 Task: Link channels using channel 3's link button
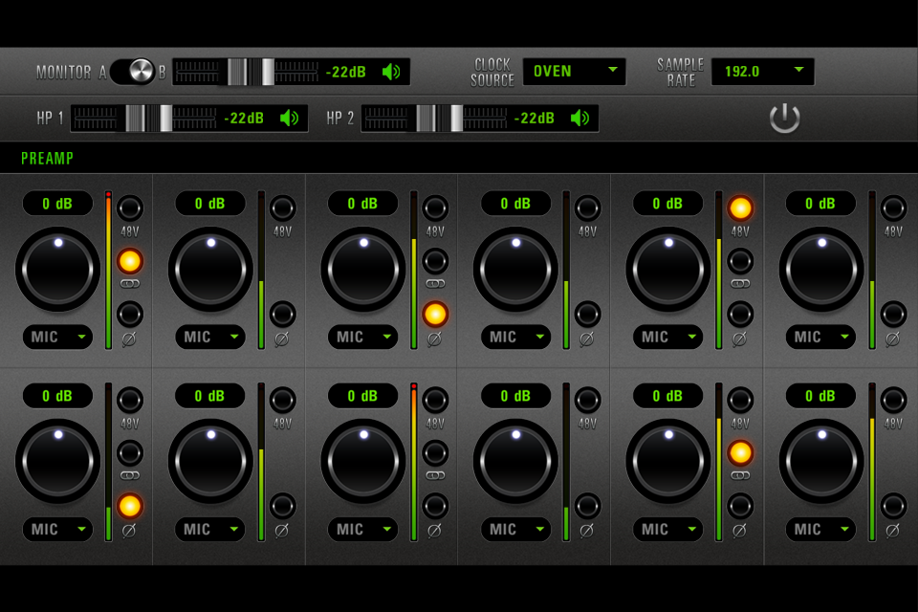[436, 261]
